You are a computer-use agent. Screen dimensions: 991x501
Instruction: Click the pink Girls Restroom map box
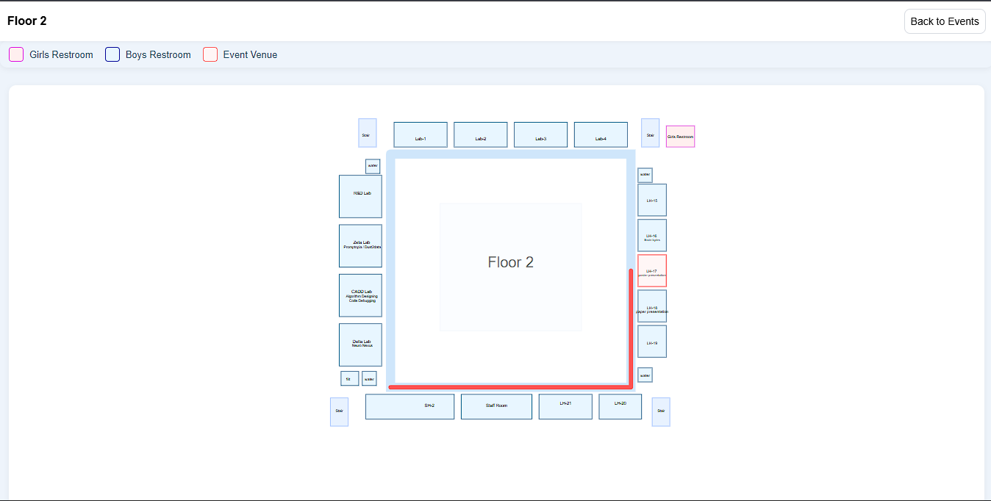[680, 137]
